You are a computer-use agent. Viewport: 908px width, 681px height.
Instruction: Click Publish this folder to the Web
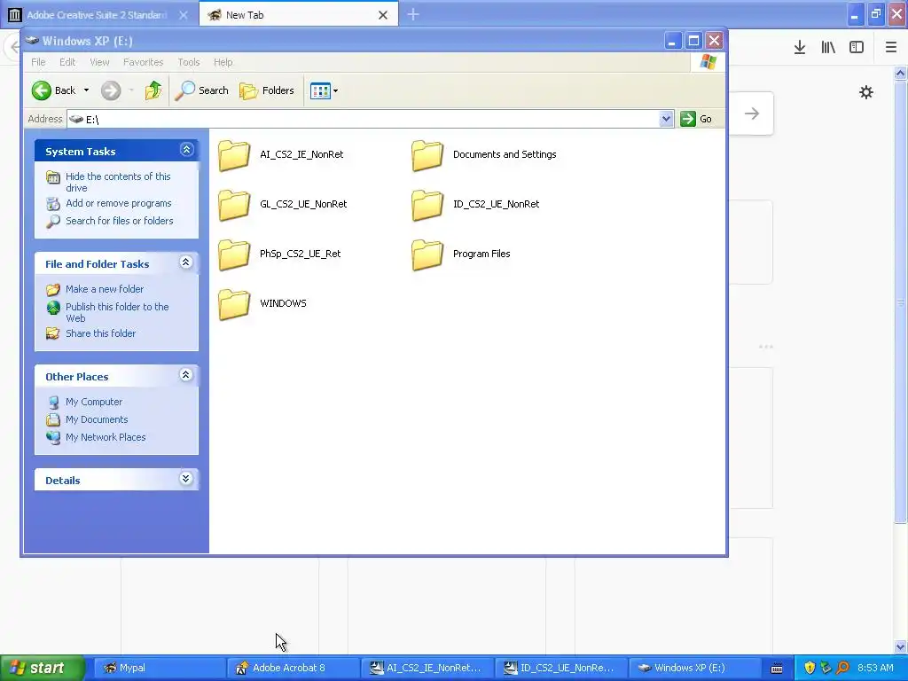tap(117, 312)
